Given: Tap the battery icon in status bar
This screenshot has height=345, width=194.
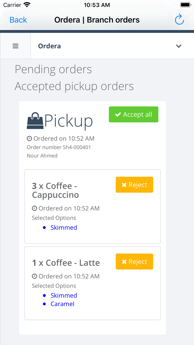Looking at the screenshot, I should coord(185,5).
